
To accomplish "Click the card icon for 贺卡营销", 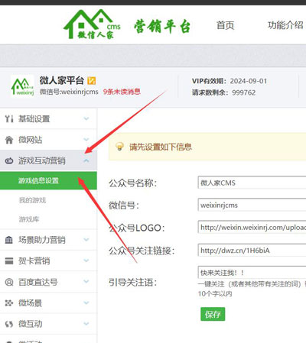I will (x=9, y=260).
